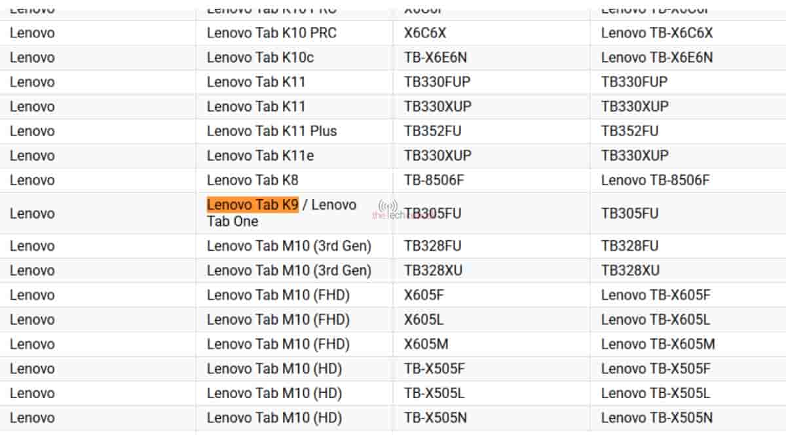
Task: Select the Lenovo TB-X505F cell
Action: pos(656,369)
